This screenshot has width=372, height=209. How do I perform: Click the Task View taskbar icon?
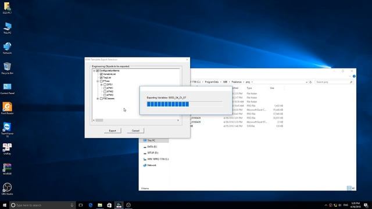(x=81, y=205)
